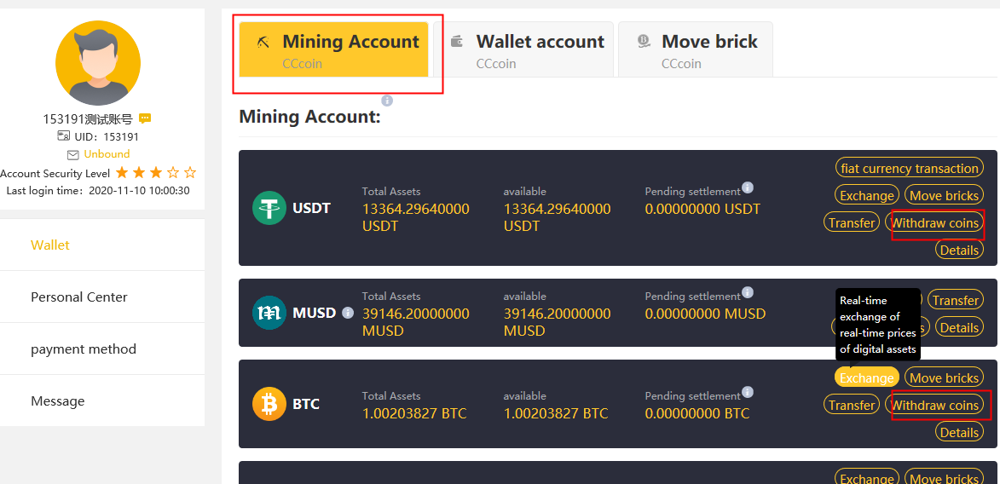1000x484 pixels.
Task: Click the Last login time text
Action: [x=97, y=191]
